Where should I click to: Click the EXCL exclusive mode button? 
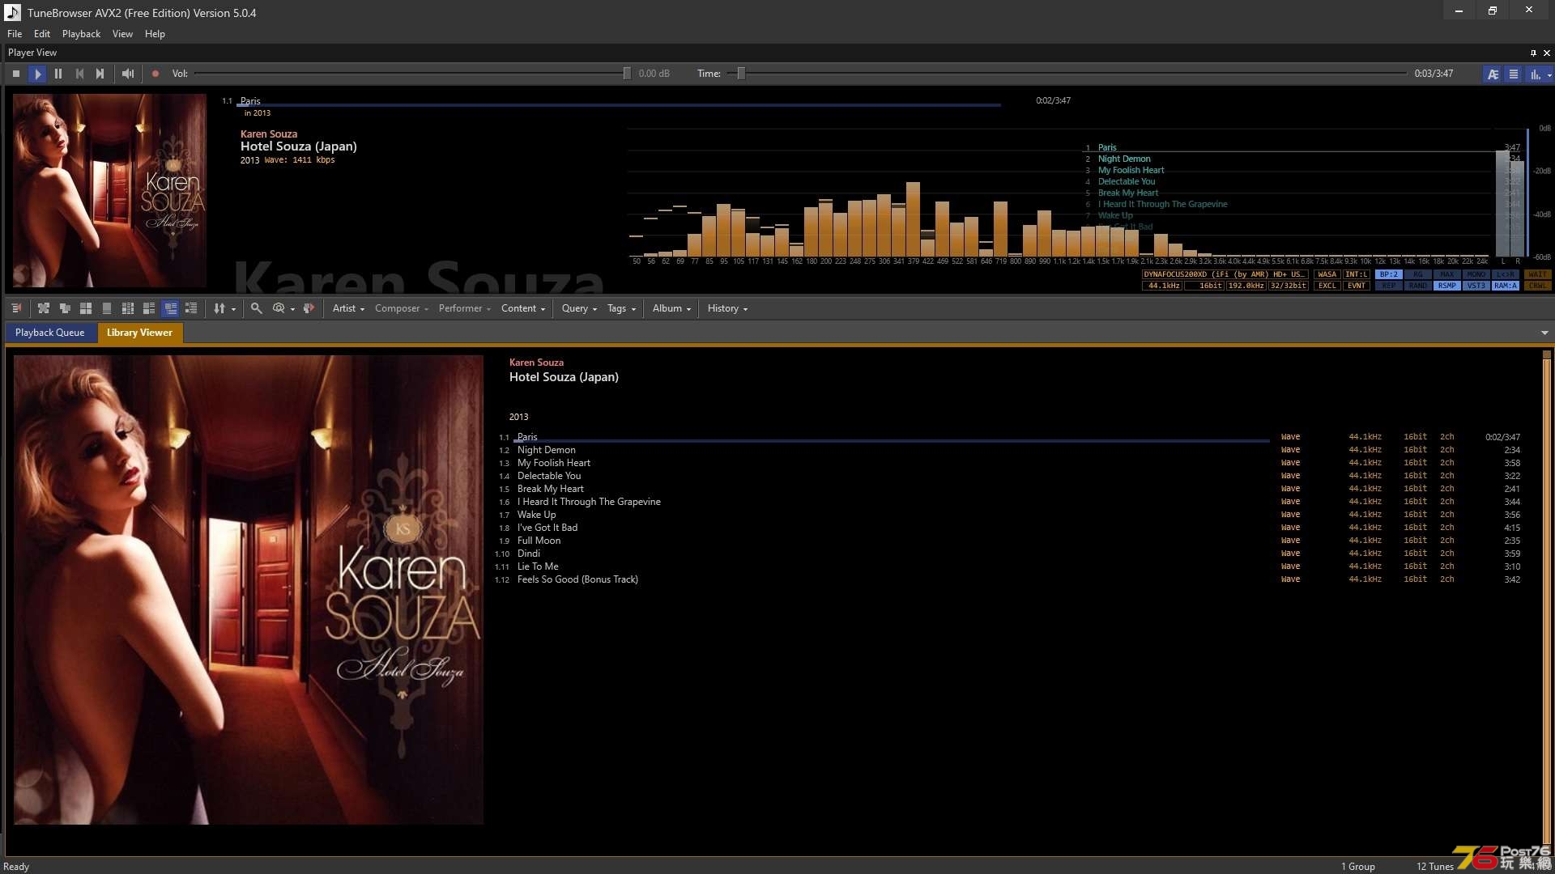click(1327, 286)
